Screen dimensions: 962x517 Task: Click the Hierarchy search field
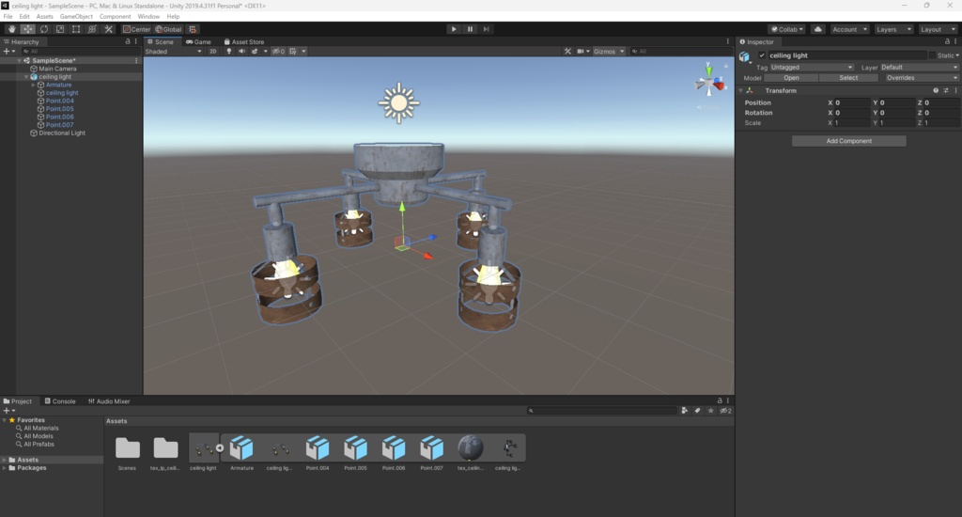pos(80,51)
